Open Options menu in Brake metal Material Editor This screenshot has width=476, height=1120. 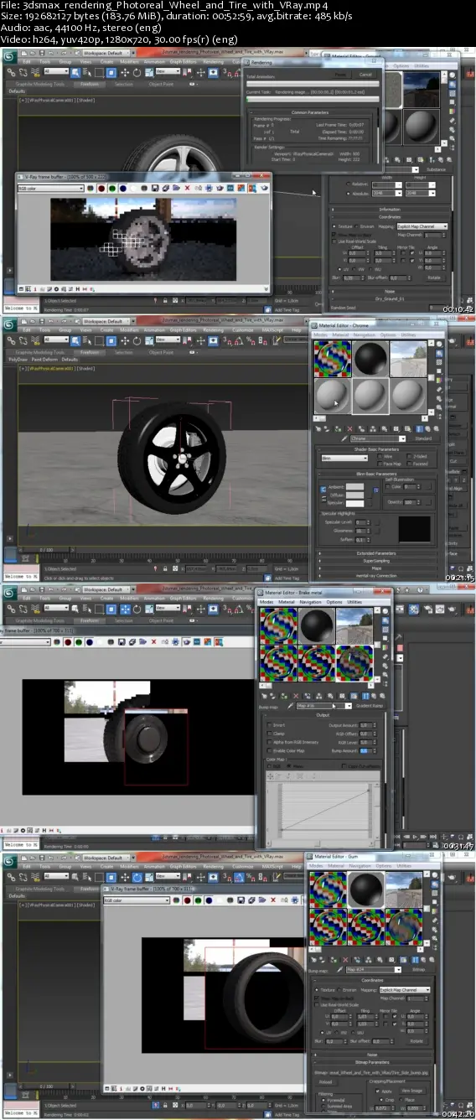[x=334, y=602]
